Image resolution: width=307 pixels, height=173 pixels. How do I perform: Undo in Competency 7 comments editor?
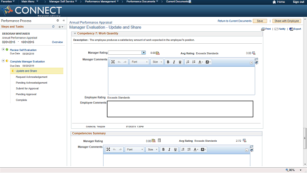(119, 62)
